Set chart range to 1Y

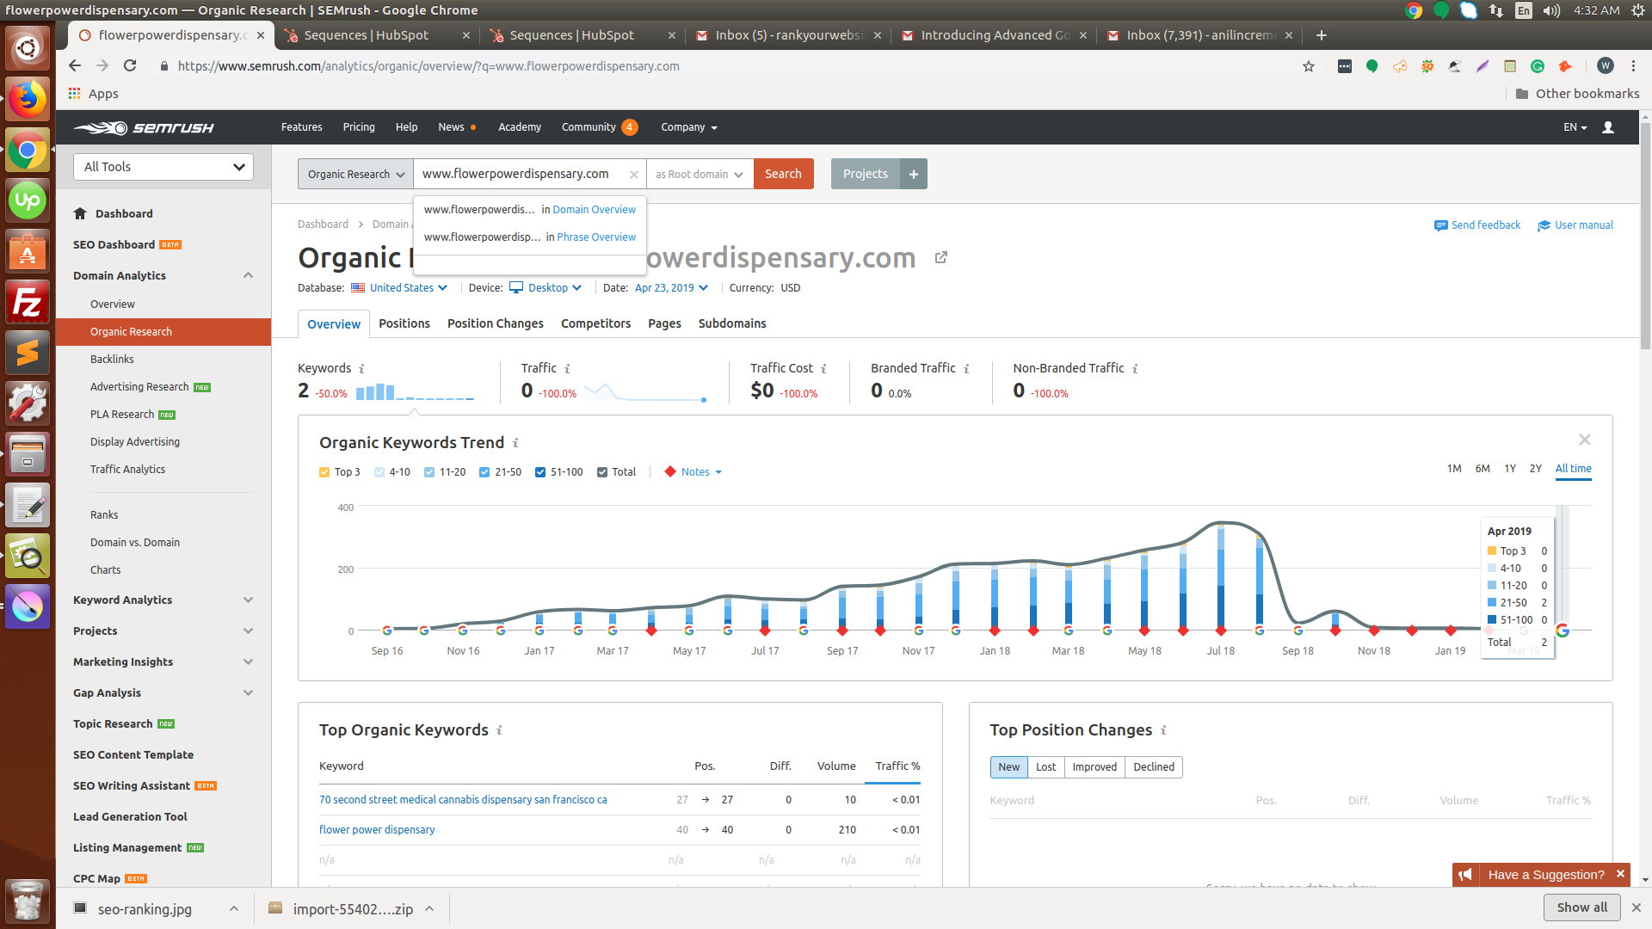pyautogui.click(x=1510, y=469)
